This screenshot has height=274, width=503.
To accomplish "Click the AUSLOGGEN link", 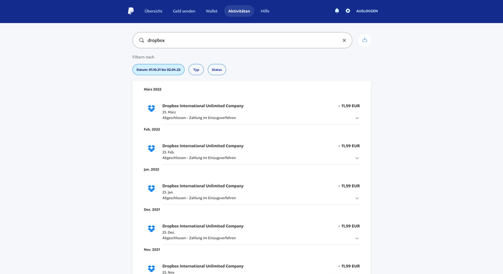I will tap(367, 11).
